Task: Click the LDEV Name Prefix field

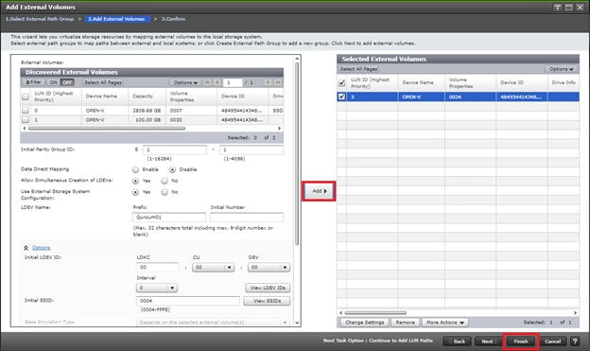Action: pyautogui.click(x=169, y=218)
